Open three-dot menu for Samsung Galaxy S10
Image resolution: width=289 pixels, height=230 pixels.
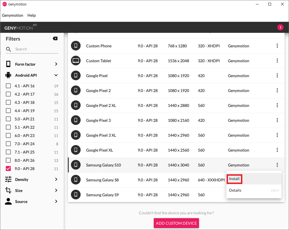click(277, 165)
